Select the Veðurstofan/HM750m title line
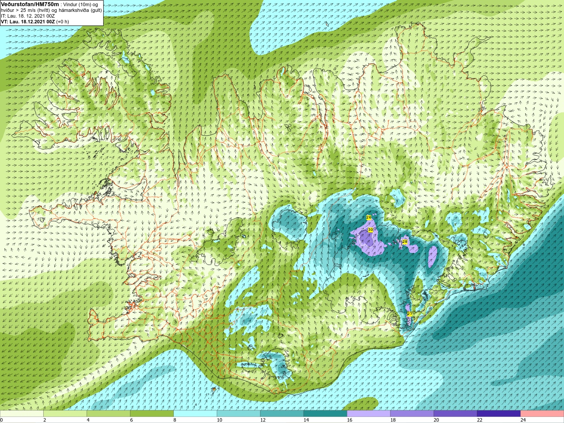564x423 pixels. pos(30,4)
